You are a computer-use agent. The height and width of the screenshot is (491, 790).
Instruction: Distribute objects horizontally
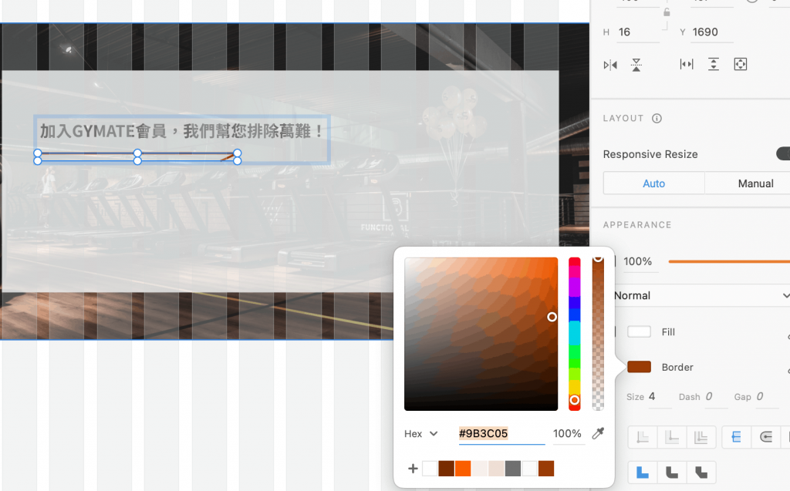[687, 64]
